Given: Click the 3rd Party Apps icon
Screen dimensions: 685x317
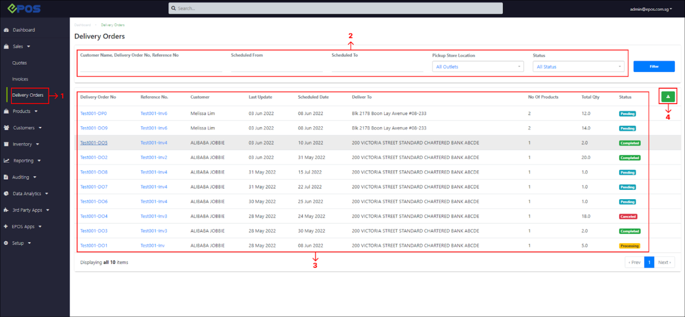Looking at the screenshot, I should click(6, 210).
